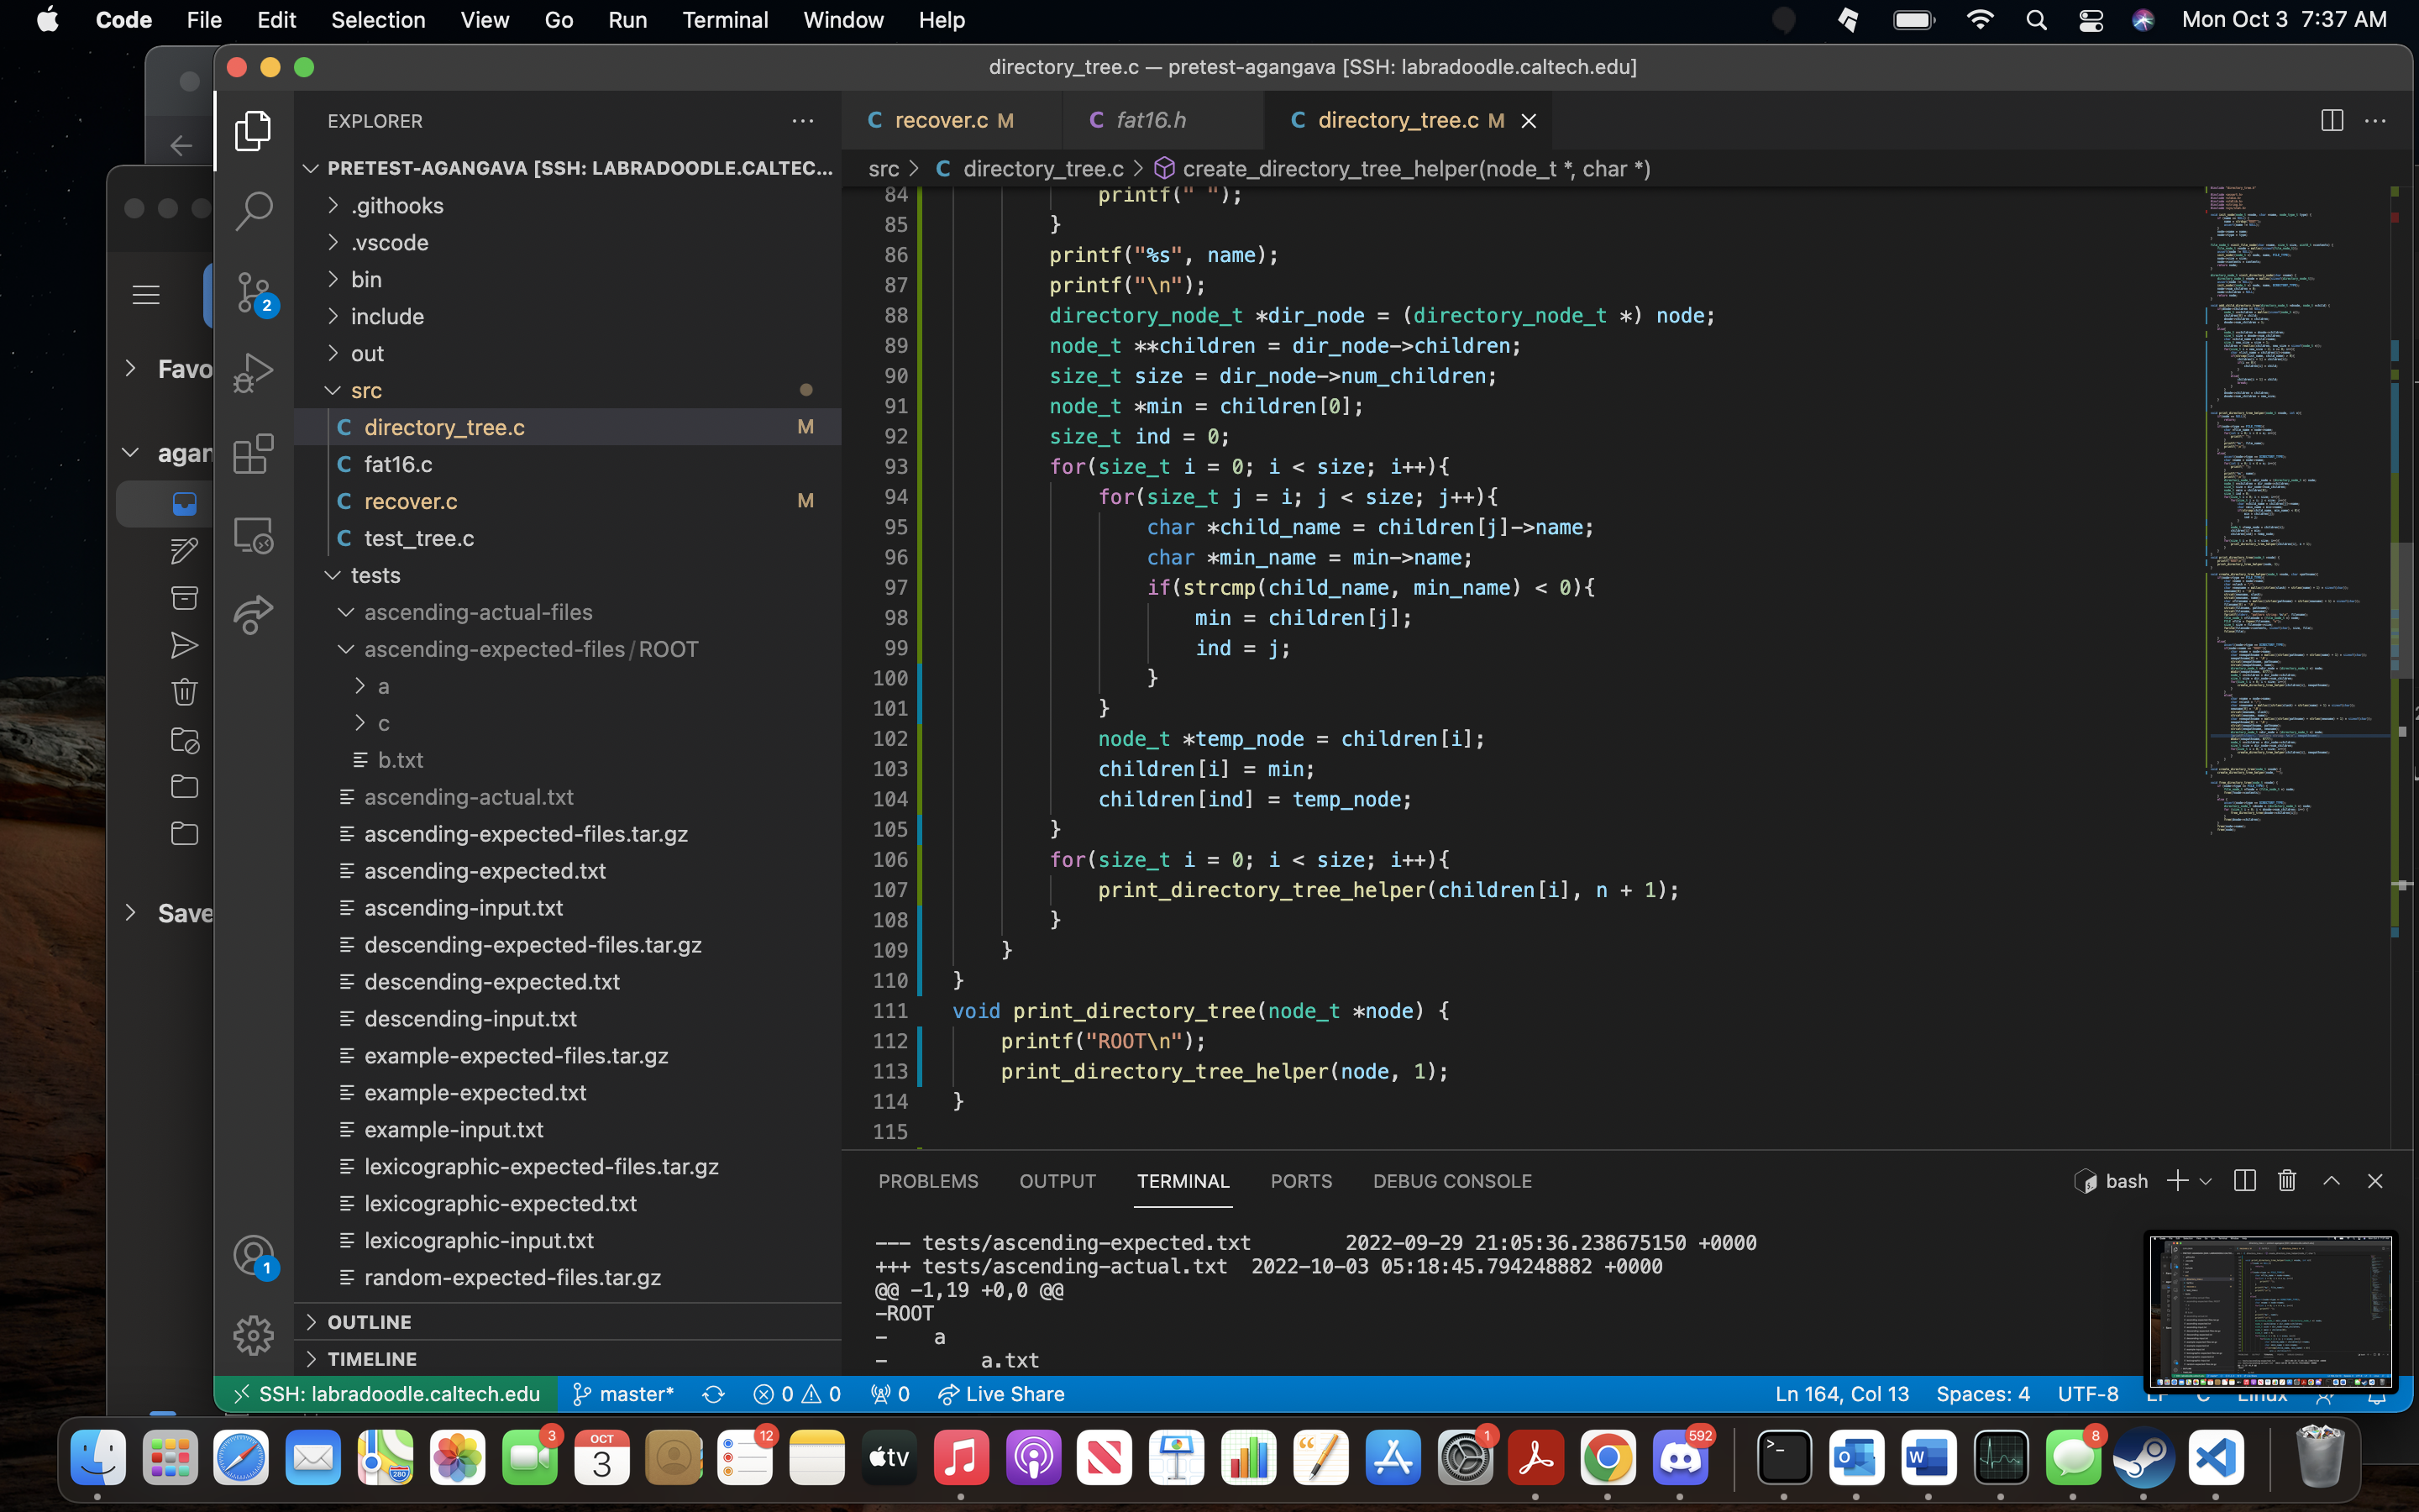
Task: Click the Split Terminal icon
Action: coord(2244,1181)
